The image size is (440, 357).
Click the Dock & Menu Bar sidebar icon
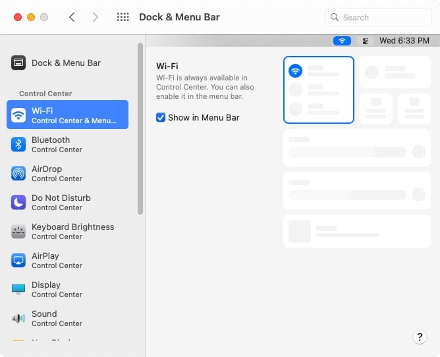point(18,63)
